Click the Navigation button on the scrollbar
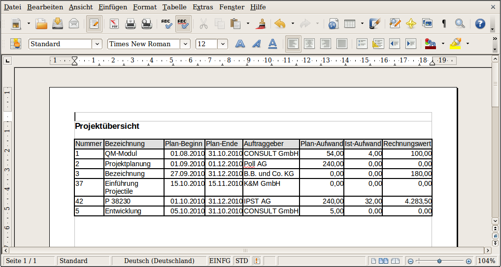The image size is (501, 267). point(495,236)
